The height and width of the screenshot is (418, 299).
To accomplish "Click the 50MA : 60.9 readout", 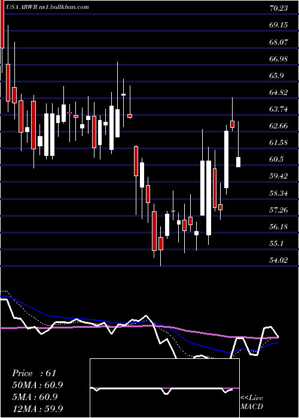I will pos(38,385).
